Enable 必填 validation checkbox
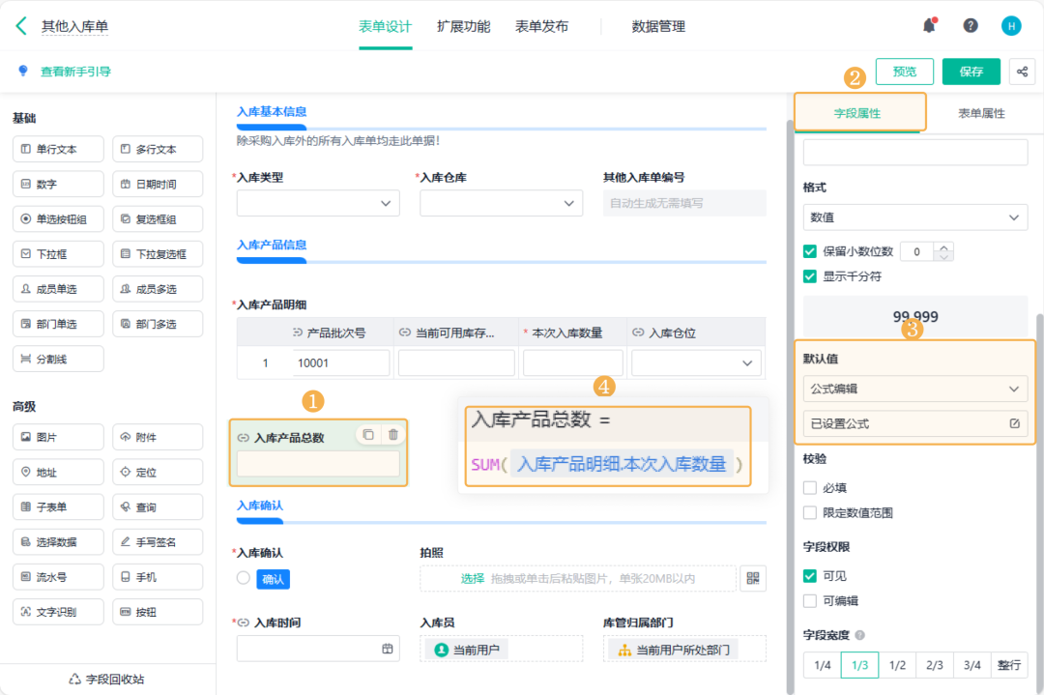The width and height of the screenshot is (1044, 695). tap(810, 487)
